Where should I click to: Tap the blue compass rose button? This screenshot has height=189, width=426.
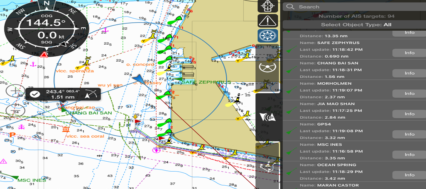(x=268, y=36)
